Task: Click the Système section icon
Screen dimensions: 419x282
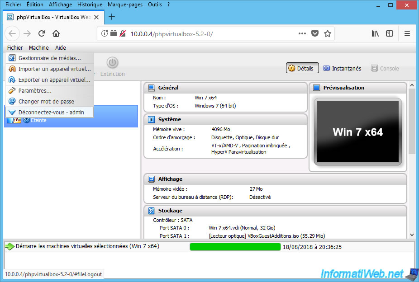Action: [151, 119]
